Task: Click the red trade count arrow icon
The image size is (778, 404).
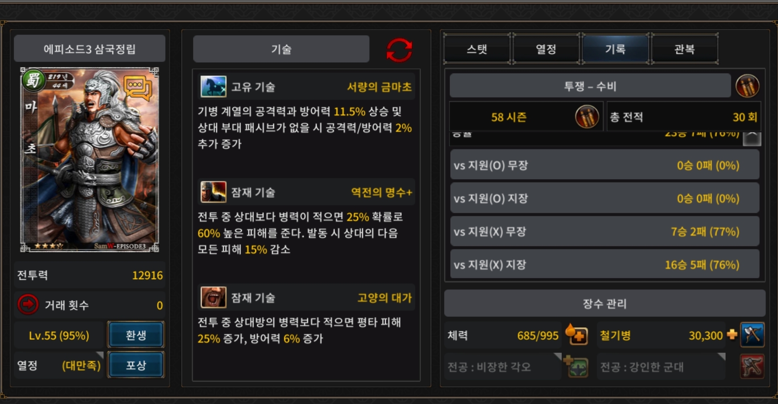Action: point(28,304)
